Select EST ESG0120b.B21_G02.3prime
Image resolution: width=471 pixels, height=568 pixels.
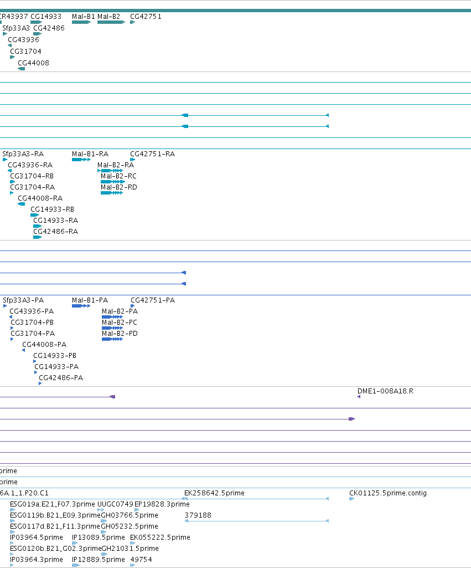(56, 549)
